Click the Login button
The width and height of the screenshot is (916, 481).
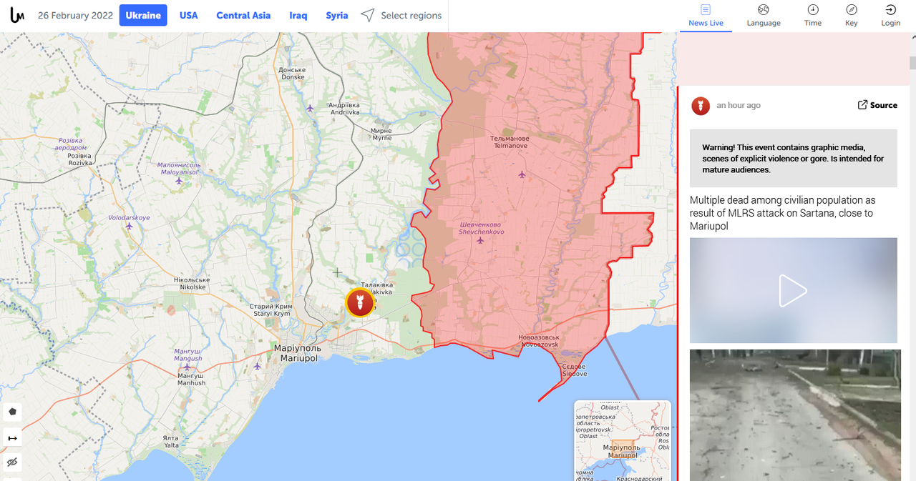tap(891, 16)
